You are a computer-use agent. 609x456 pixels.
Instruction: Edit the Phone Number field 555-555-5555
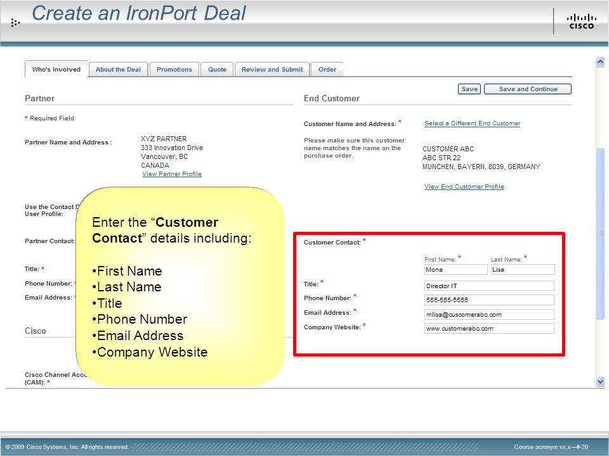coord(489,300)
